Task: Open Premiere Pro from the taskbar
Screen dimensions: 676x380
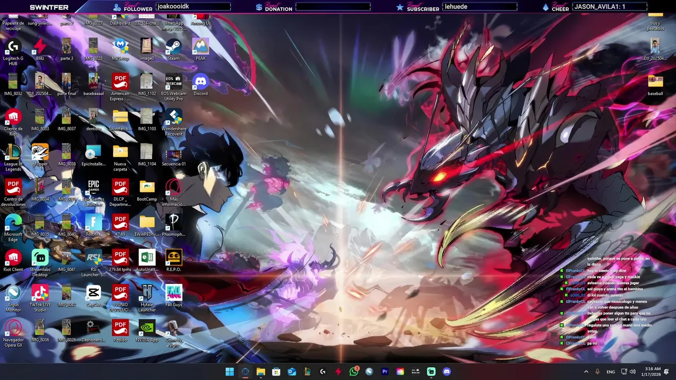Action: (384, 372)
